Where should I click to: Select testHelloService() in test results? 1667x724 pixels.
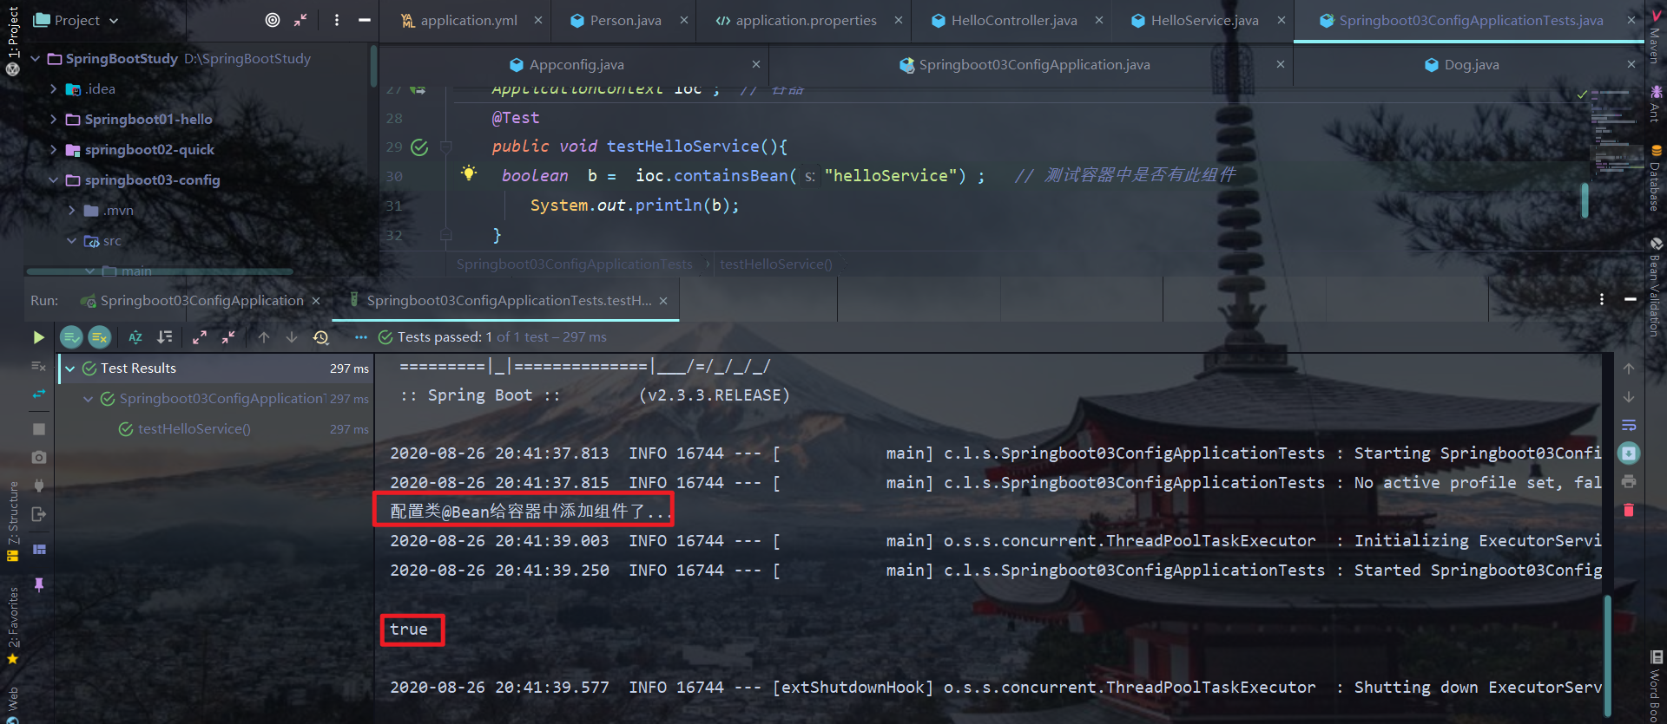point(194,429)
